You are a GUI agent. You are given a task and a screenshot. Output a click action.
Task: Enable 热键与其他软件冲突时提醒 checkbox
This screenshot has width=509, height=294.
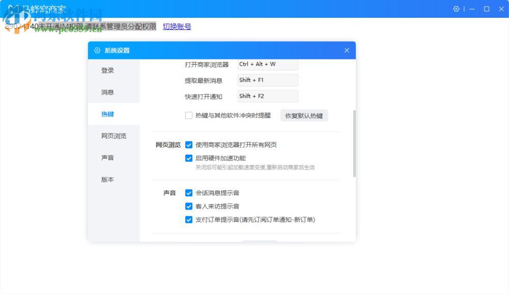click(189, 115)
